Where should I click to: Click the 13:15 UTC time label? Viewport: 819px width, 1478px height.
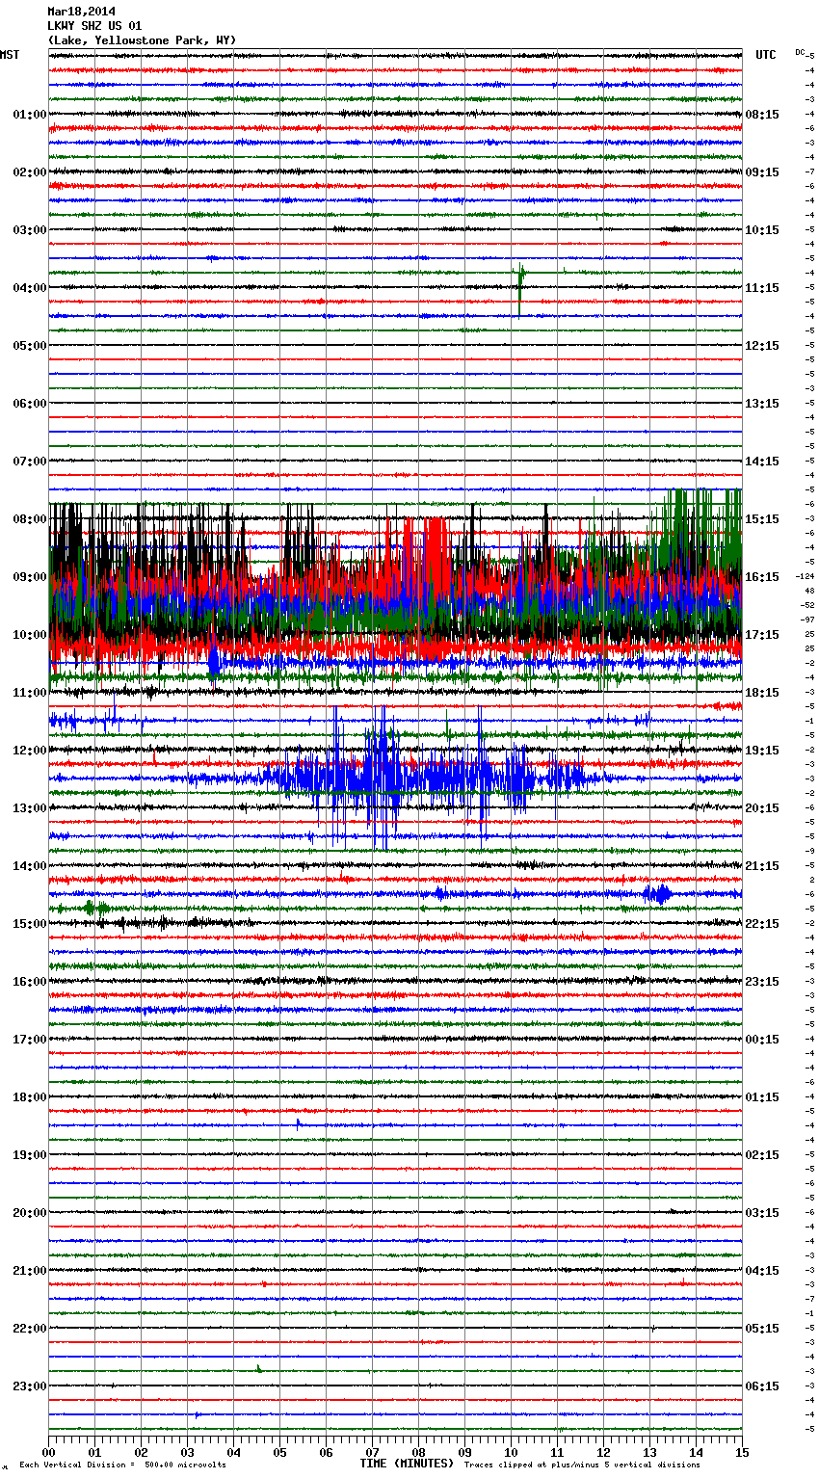[762, 404]
